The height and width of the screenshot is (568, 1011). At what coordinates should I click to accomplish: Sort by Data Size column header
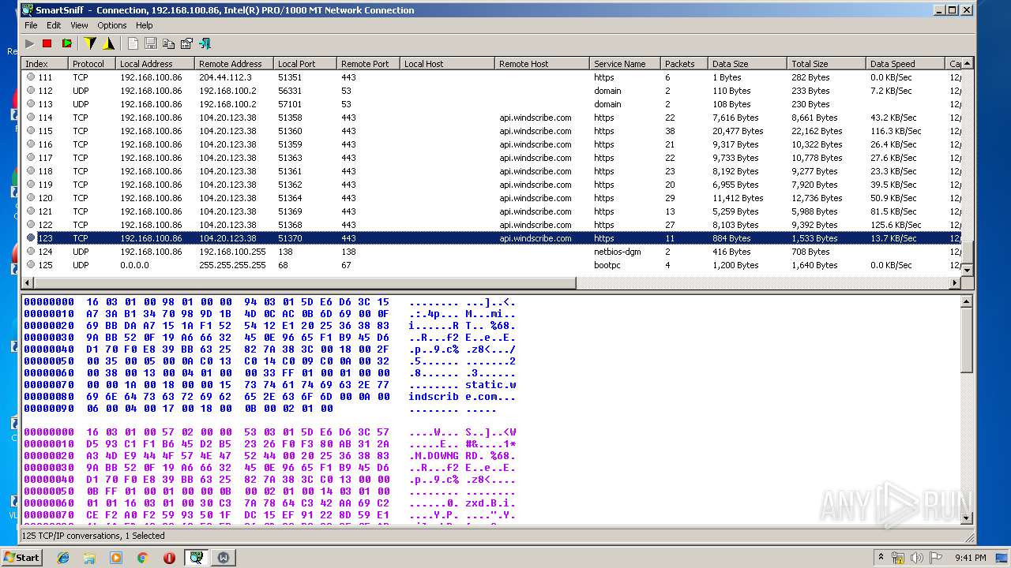pyautogui.click(x=747, y=64)
